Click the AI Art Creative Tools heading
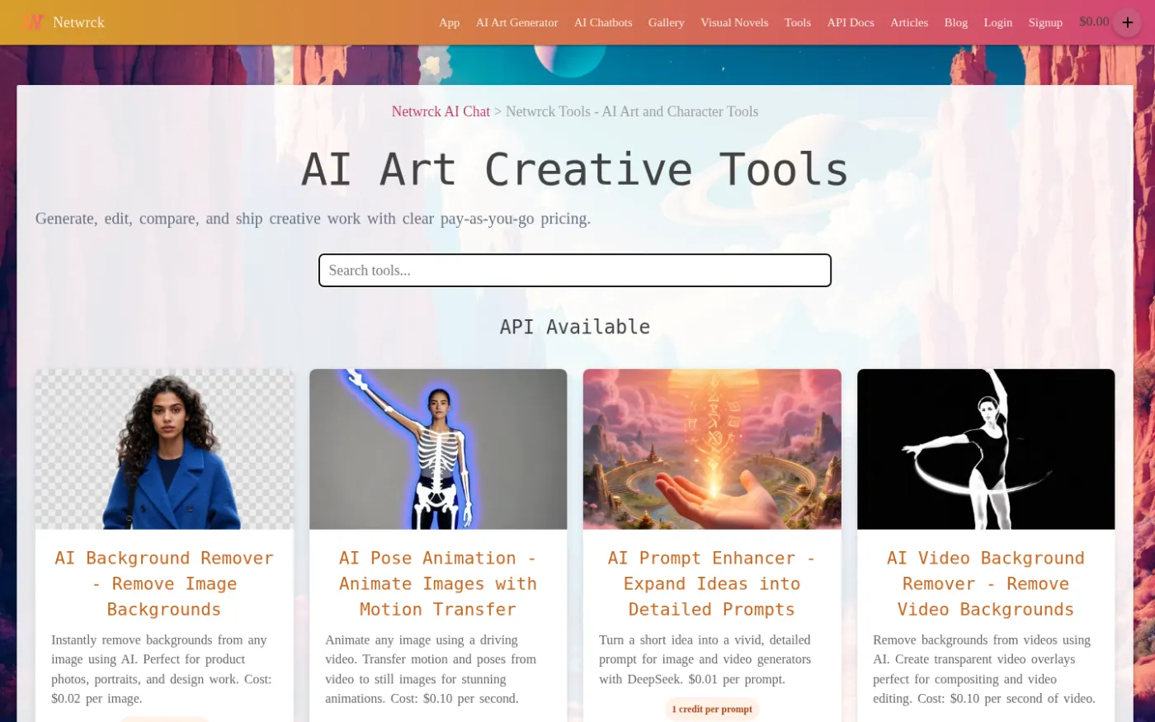Viewport: 1155px width, 722px height. click(575, 169)
